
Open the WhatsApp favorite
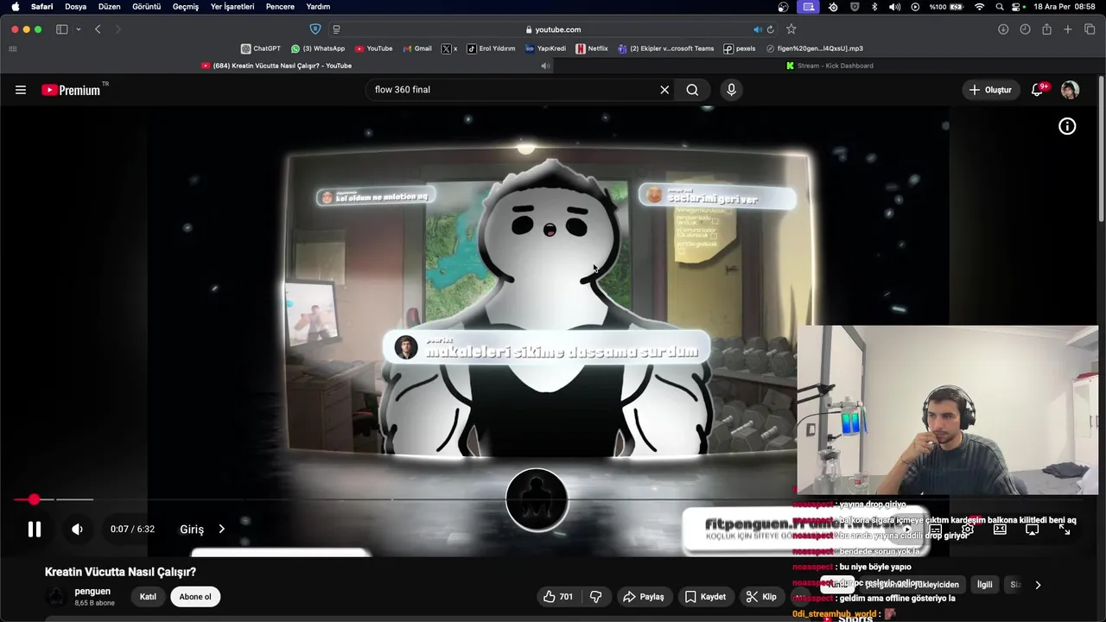pos(318,49)
